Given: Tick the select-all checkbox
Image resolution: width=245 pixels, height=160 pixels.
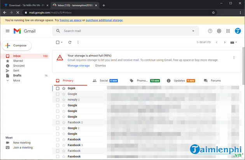Looking at the screenshot, I should 58,42.
